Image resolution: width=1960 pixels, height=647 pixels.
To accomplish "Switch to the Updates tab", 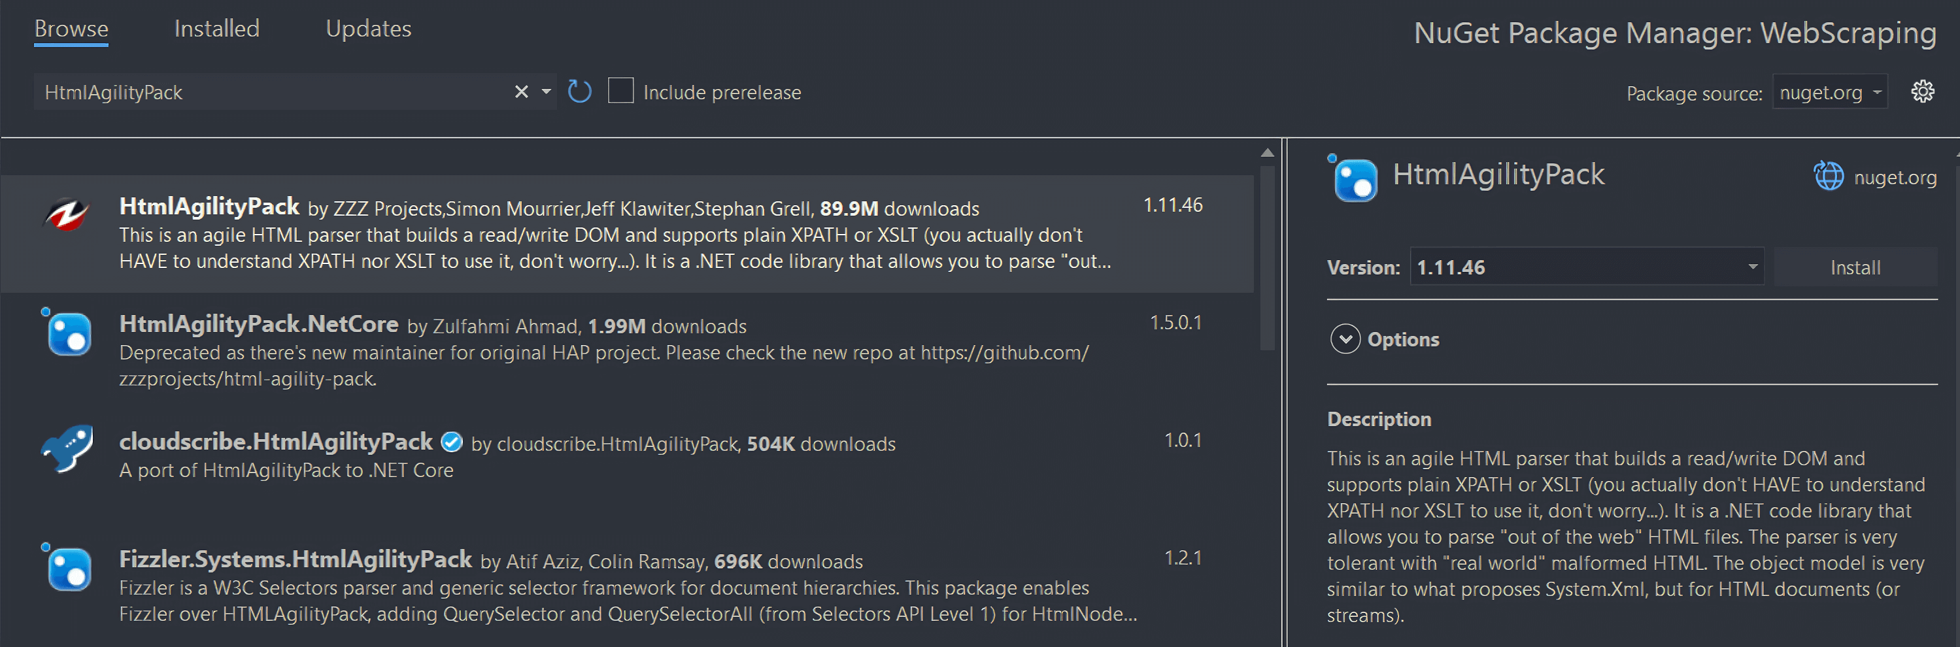I will [x=368, y=29].
